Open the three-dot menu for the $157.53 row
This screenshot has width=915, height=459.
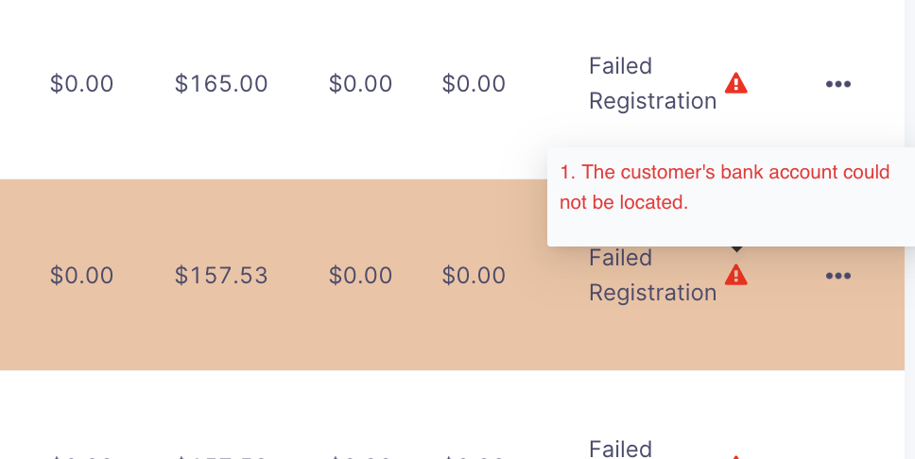click(838, 276)
